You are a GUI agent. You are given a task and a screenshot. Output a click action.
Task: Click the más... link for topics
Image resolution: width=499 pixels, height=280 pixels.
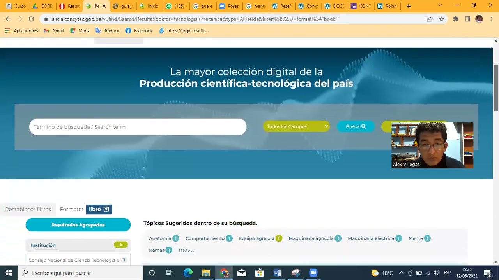pos(186,250)
